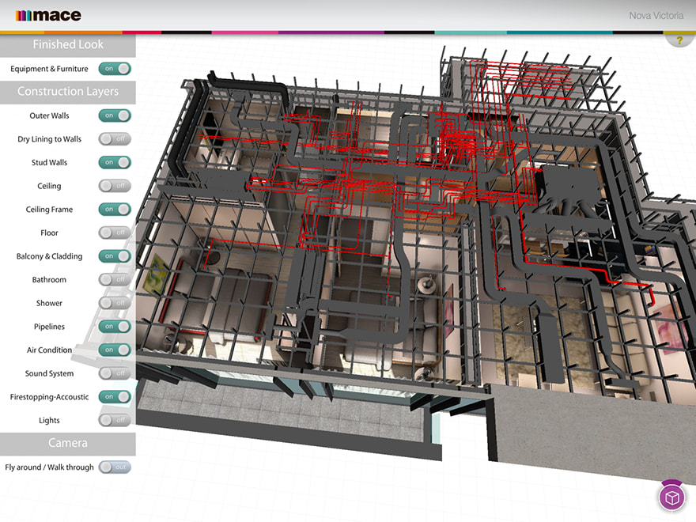Show the Ceiling layer
Screen dimensions: 696x522
coord(115,186)
